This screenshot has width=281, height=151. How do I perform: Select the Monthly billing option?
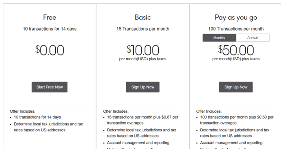pos(219,38)
